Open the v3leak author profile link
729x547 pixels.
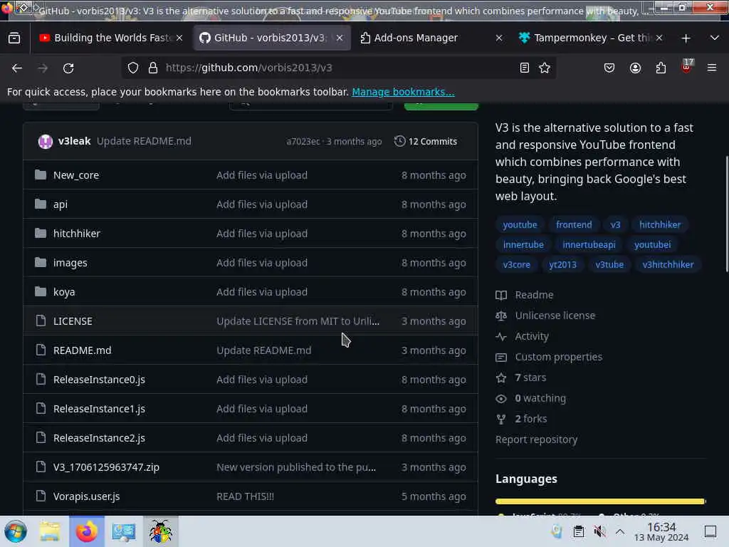pyautogui.click(x=74, y=141)
